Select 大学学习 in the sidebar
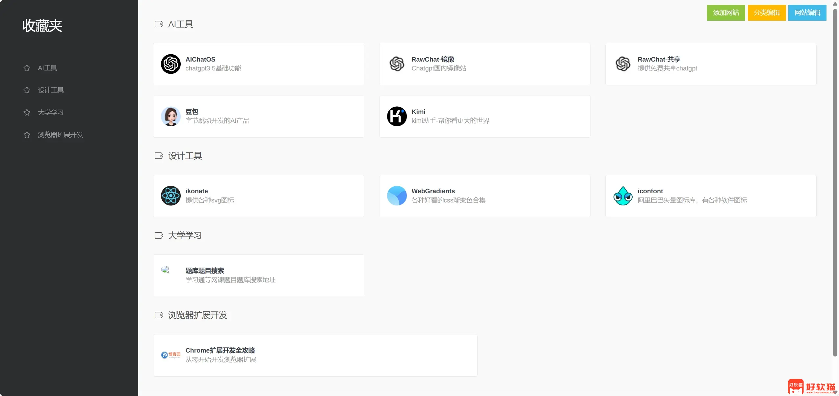 pos(51,112)
